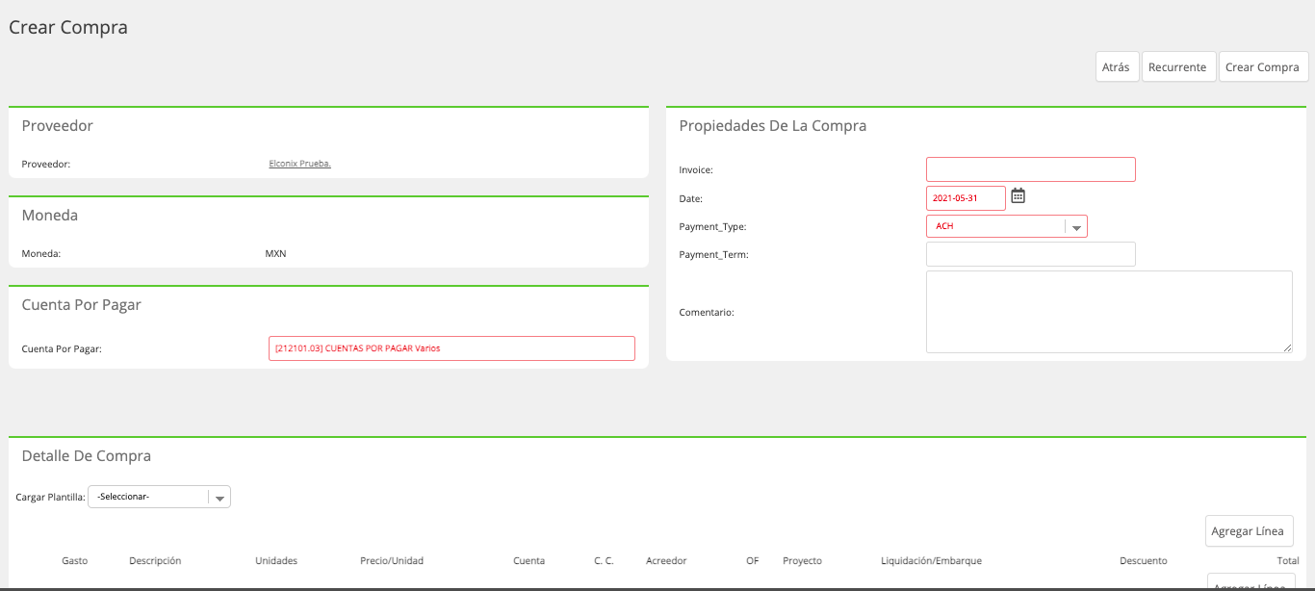
Task: Add a row with Agregar Línea
Action: 1248,531
